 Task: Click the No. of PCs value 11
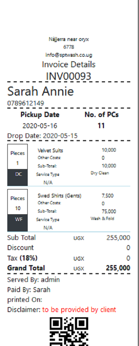(x=101, y=126)
